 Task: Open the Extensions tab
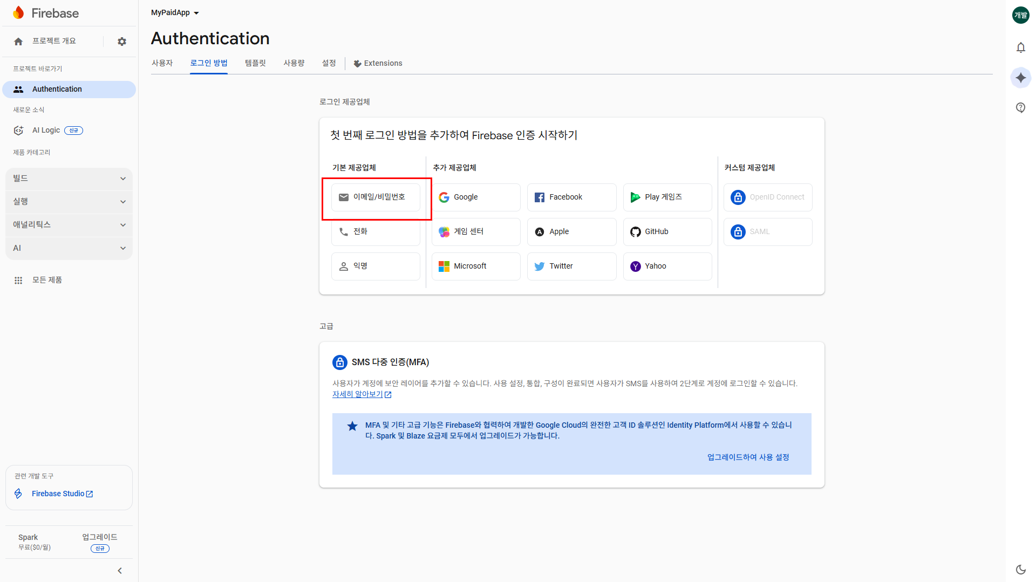coord(378,64)
